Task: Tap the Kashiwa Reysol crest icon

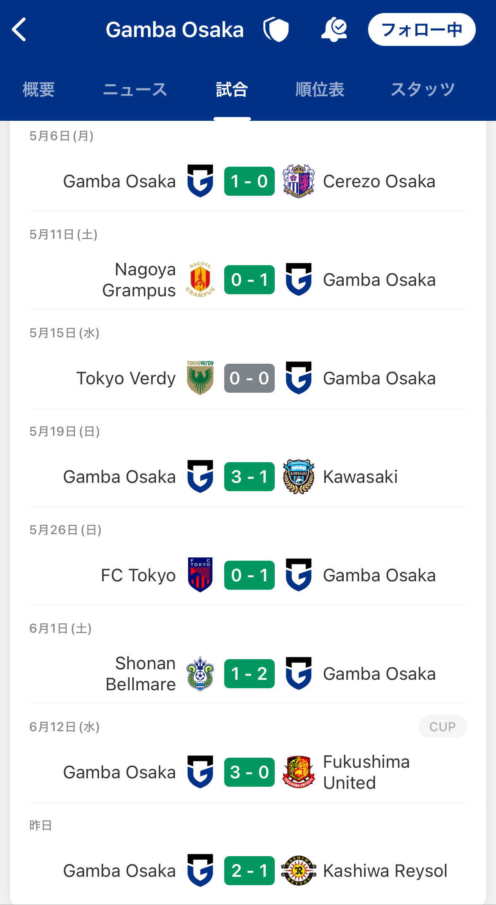Action: click(x=298, y=870)
